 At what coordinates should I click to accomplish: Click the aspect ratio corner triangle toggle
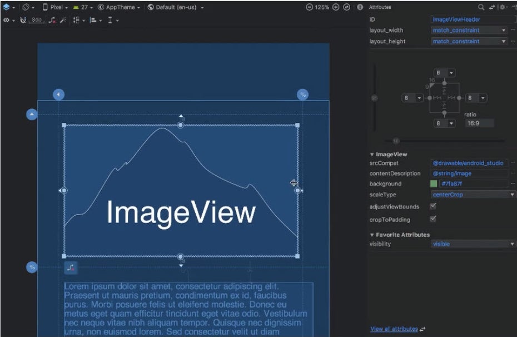[x=432, y=86]
